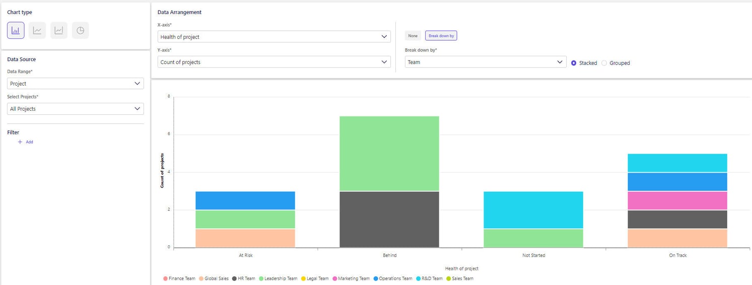Add a new filter with the Add link

click(26, 142)
